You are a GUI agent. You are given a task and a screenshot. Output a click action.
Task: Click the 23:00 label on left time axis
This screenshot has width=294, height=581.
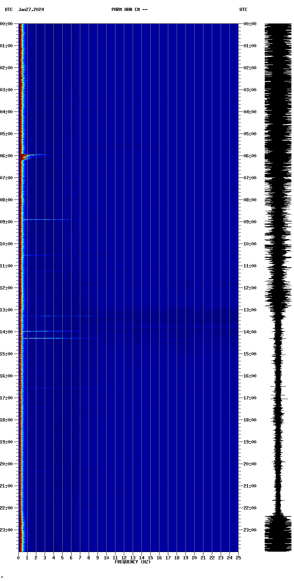coord(7,530)
